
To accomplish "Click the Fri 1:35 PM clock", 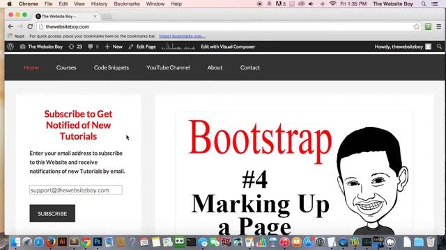I will point(353,3).
